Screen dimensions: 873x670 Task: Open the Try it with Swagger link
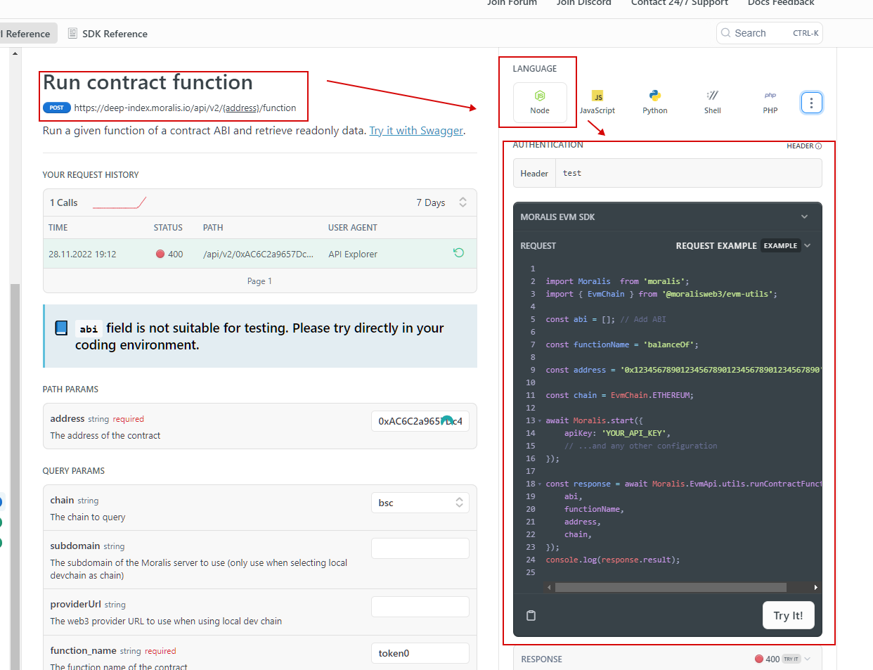coord(416,131)
